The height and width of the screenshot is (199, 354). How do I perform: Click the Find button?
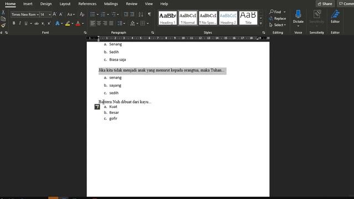click(275, 12)
